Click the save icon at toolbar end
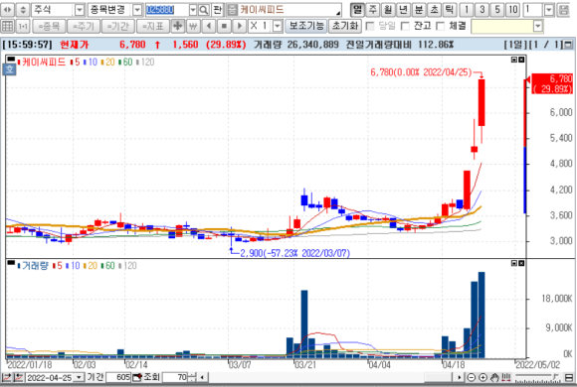The height and width of the screenshot is (387, 577). tap(563, 10)
